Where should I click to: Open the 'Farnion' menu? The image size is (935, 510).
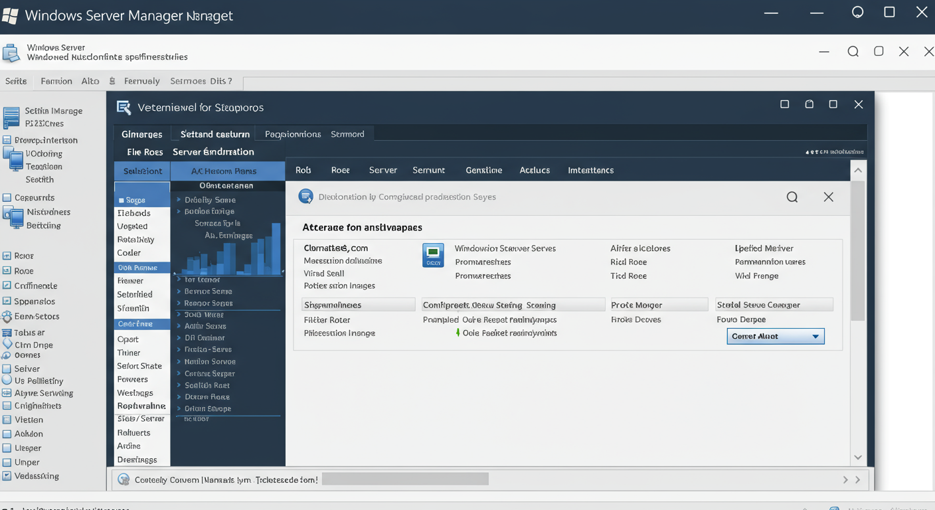click(x=56, y=81)
